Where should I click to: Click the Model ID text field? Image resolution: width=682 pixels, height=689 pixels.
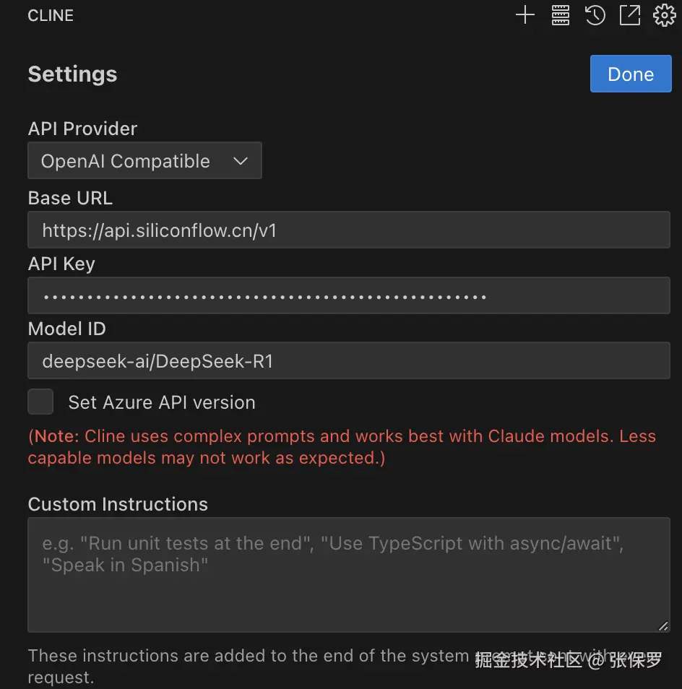point(348,361)
